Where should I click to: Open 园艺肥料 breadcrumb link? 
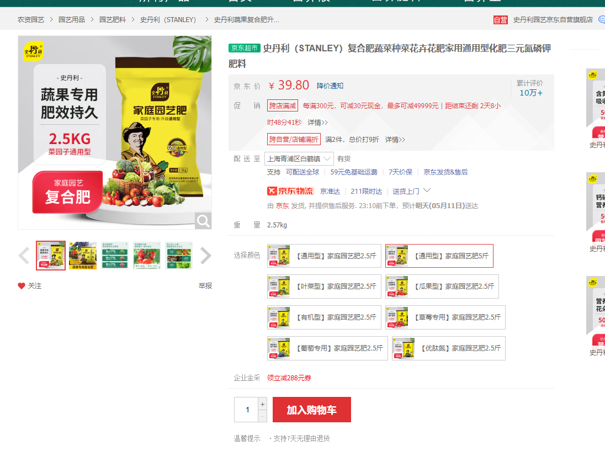click(x=113, y=20)
